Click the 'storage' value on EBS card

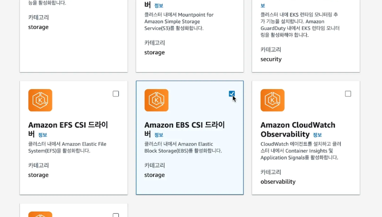pos(155,175)
